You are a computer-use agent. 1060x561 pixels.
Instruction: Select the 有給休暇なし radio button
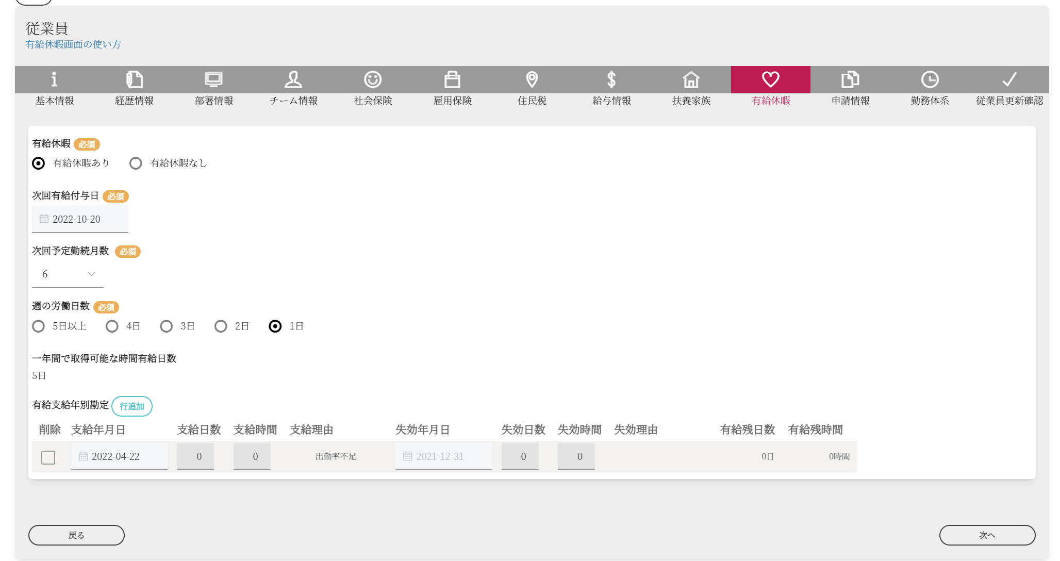tap(136, 163)
